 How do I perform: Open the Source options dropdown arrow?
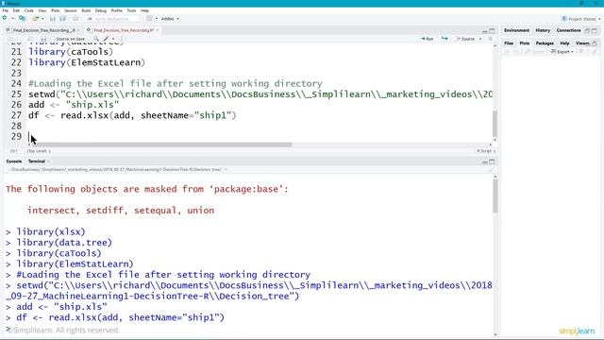click(x=480, y=39)
